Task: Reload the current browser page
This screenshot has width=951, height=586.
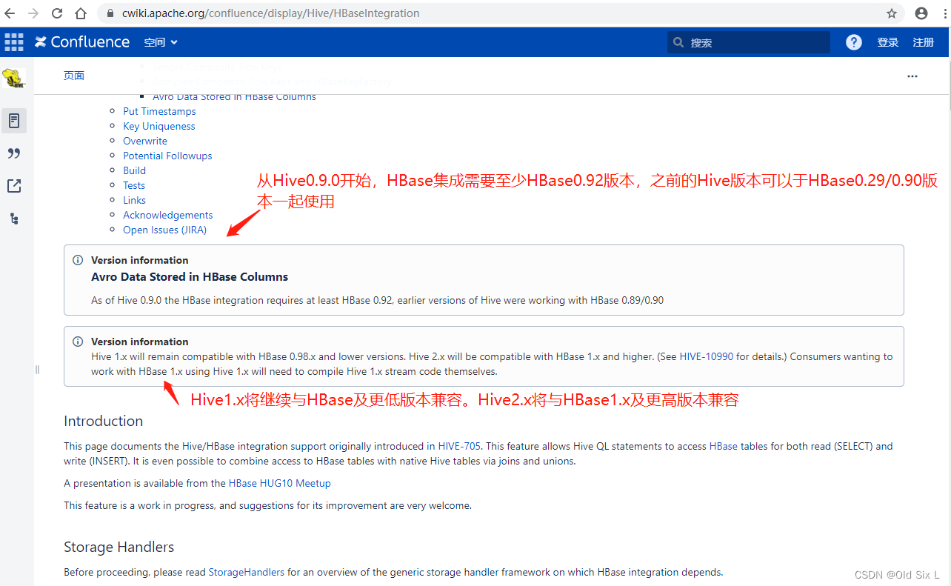Action: (57, 13)
